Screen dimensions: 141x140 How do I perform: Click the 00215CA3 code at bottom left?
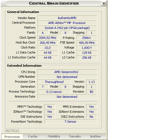[12, 131]
